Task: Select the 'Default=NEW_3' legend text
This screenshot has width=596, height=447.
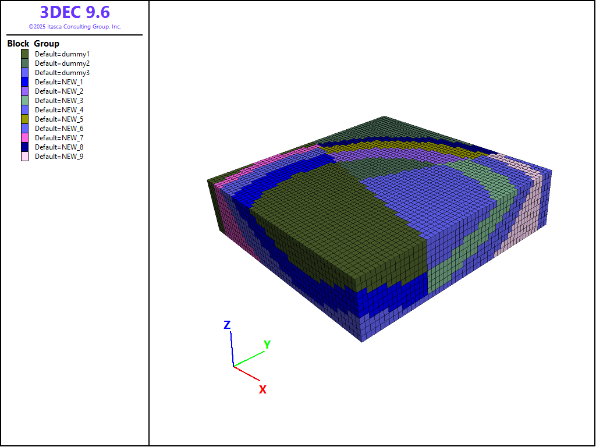Action: point(59,101)
